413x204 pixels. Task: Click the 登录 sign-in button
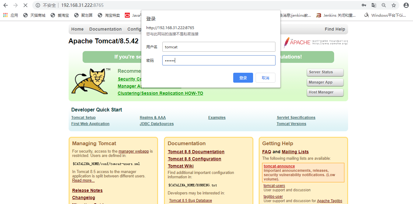pyautogui.click(x=243, y=78)
